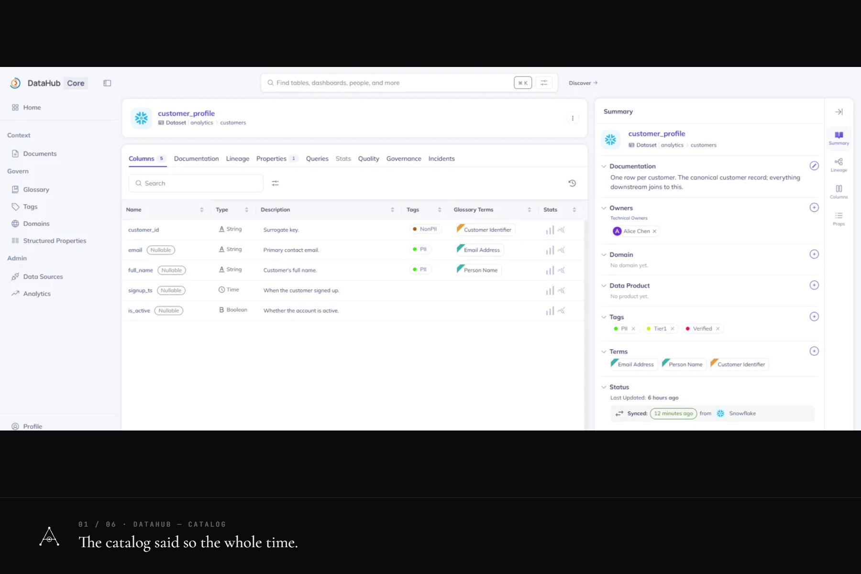Collapse the Terms section
Screen dimensions: 861x574
click(x=604, y=352)
